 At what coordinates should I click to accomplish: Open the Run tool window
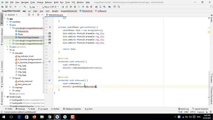[89, 109]
